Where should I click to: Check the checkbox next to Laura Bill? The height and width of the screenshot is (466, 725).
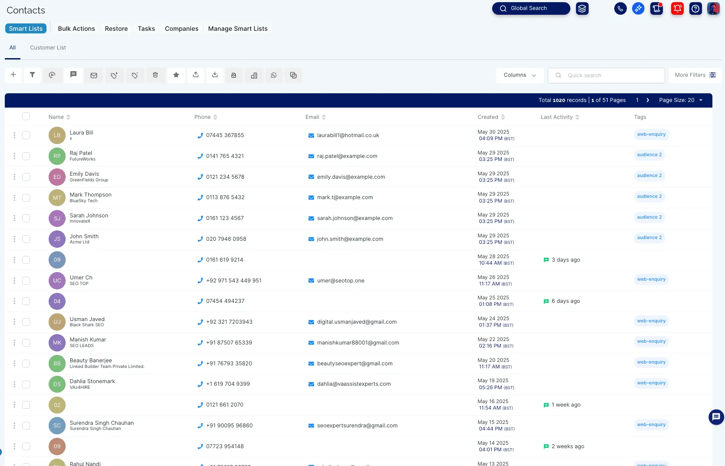(26, 135)
